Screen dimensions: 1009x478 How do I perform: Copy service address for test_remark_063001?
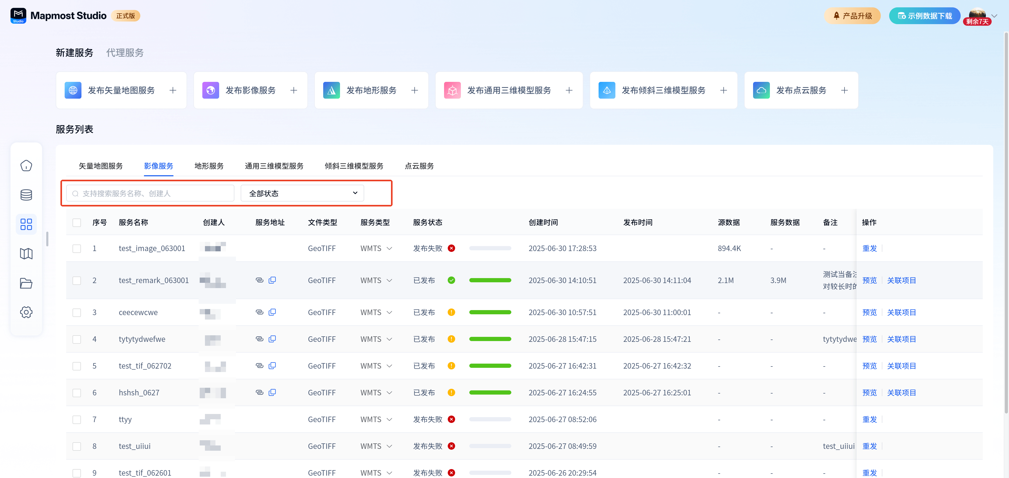272,280
